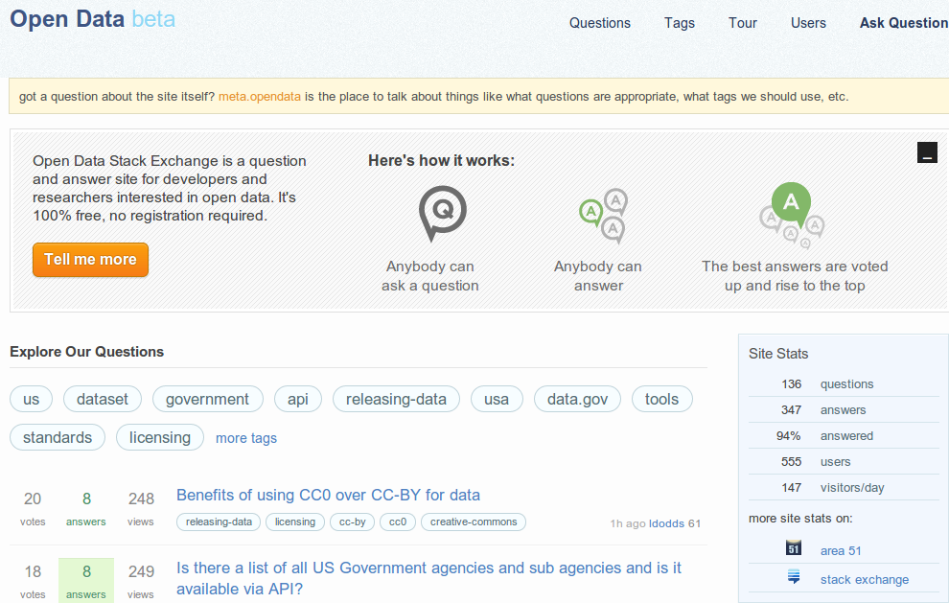Screen dimensions: 949x603
Task: Click the '1h ago' timestamp
Action: pos(628,523)
